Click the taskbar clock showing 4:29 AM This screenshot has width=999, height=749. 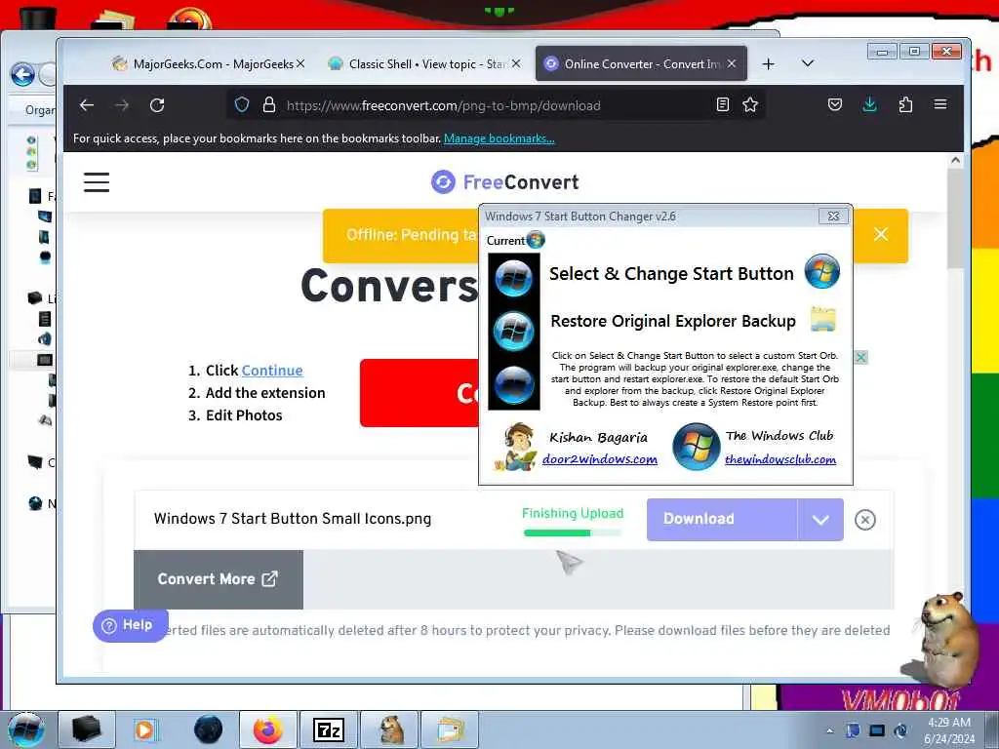pos(948,730)
